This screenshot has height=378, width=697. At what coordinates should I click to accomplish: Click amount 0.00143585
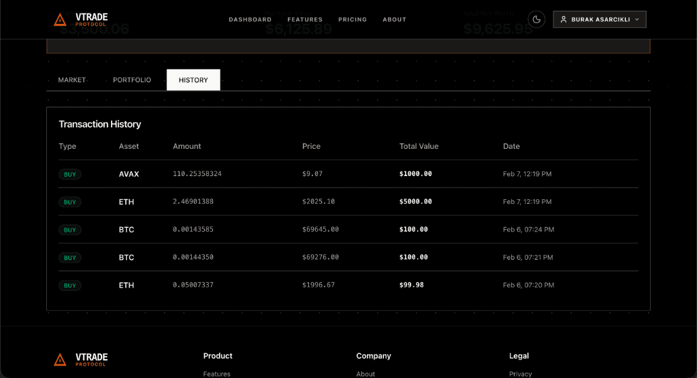coord(193,229)
